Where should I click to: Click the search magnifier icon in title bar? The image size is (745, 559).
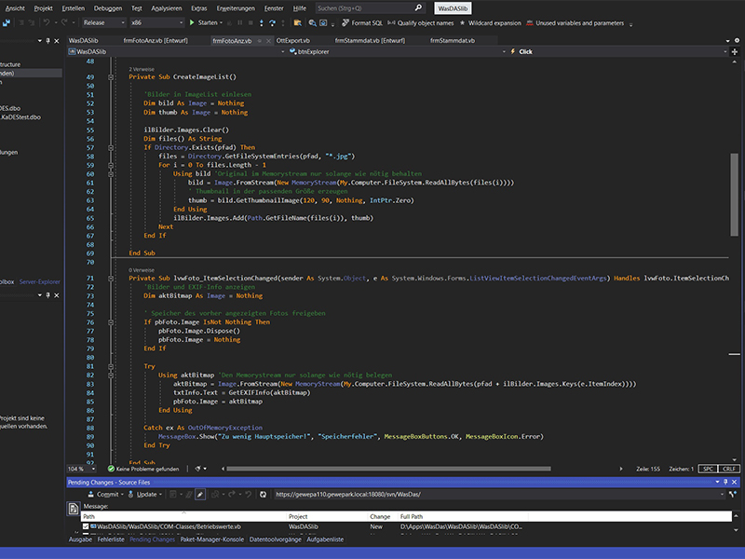click(x=418, y=8)
